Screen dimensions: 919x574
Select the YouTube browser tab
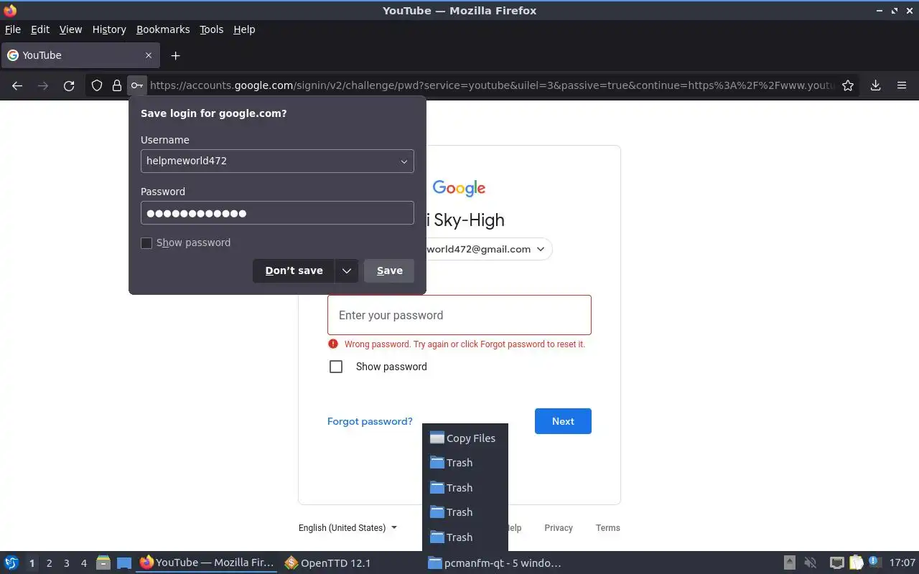tap(79, 55)
